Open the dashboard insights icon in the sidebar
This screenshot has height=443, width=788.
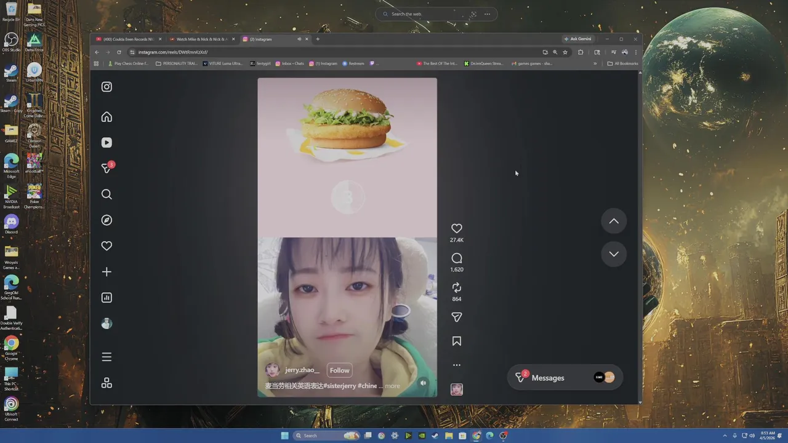[x=107, y=298]
